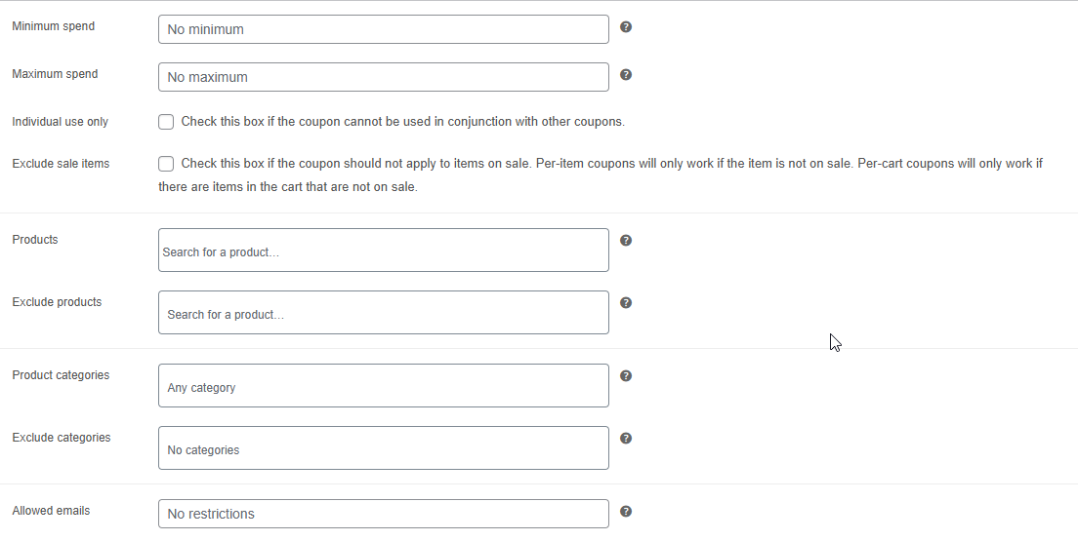Enable the Individual use only checkbox
1078x541 pixels.
coord(166,122)
